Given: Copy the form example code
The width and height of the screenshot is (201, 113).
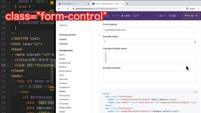Looking at the screenshot, I should [x=195, y=92].
